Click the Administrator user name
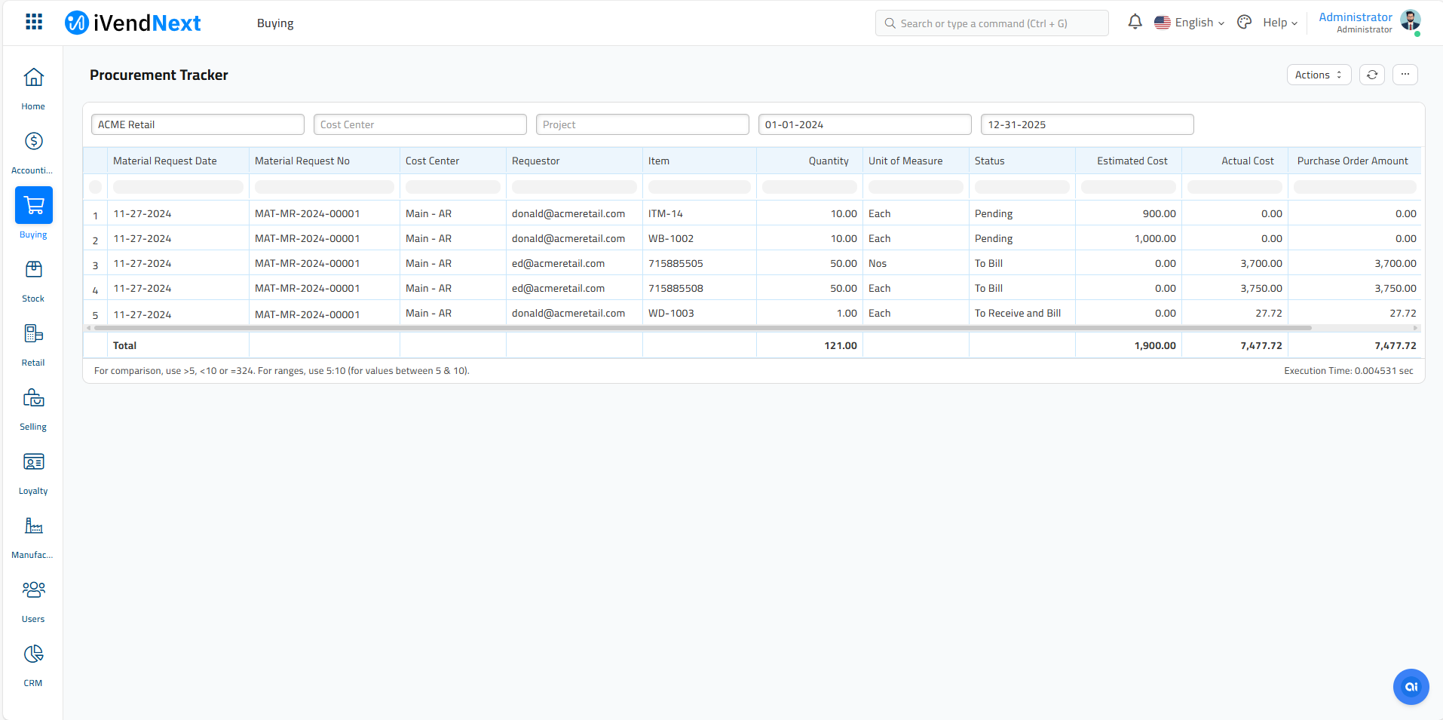Image resolution: width=1443 pixels, height=720 pixels. pyautogui.click(x=1355, y=17)
